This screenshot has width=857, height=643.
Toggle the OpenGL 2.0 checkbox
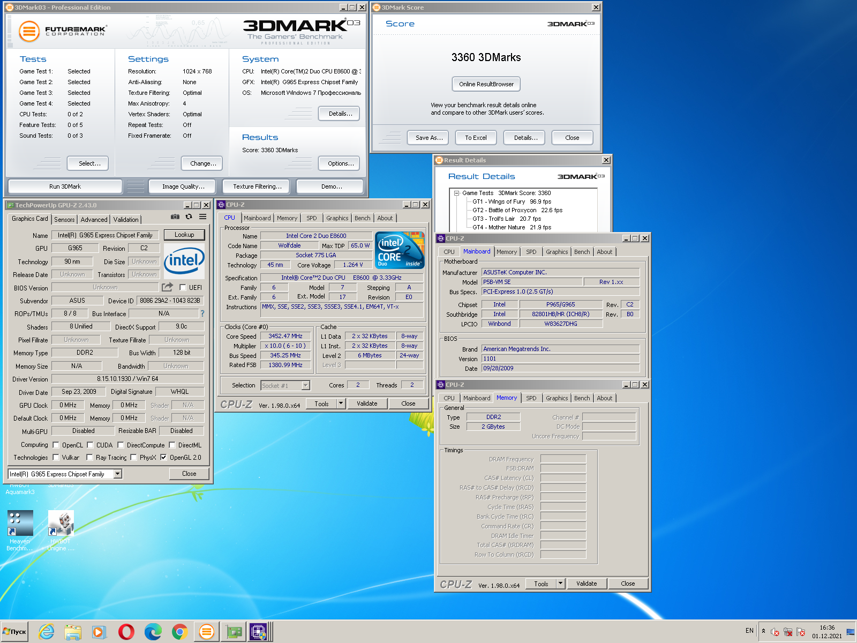[x=163, y=458]
